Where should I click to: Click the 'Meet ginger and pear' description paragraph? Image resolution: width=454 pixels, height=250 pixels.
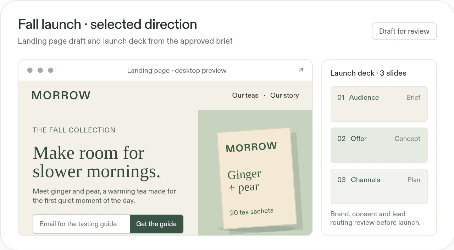tap(104, 196)
